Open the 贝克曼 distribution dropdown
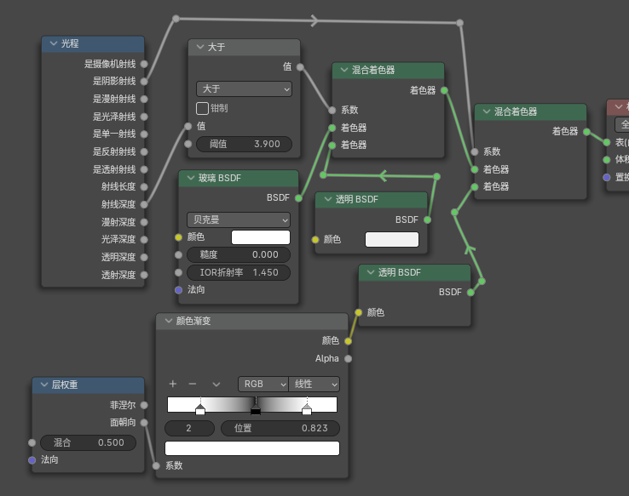Screen dimensions: 629x496 (239, 219)
